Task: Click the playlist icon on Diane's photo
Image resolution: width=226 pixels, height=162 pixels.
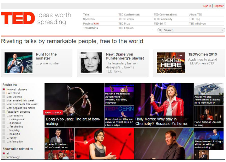Action: (x=83, y=56)
